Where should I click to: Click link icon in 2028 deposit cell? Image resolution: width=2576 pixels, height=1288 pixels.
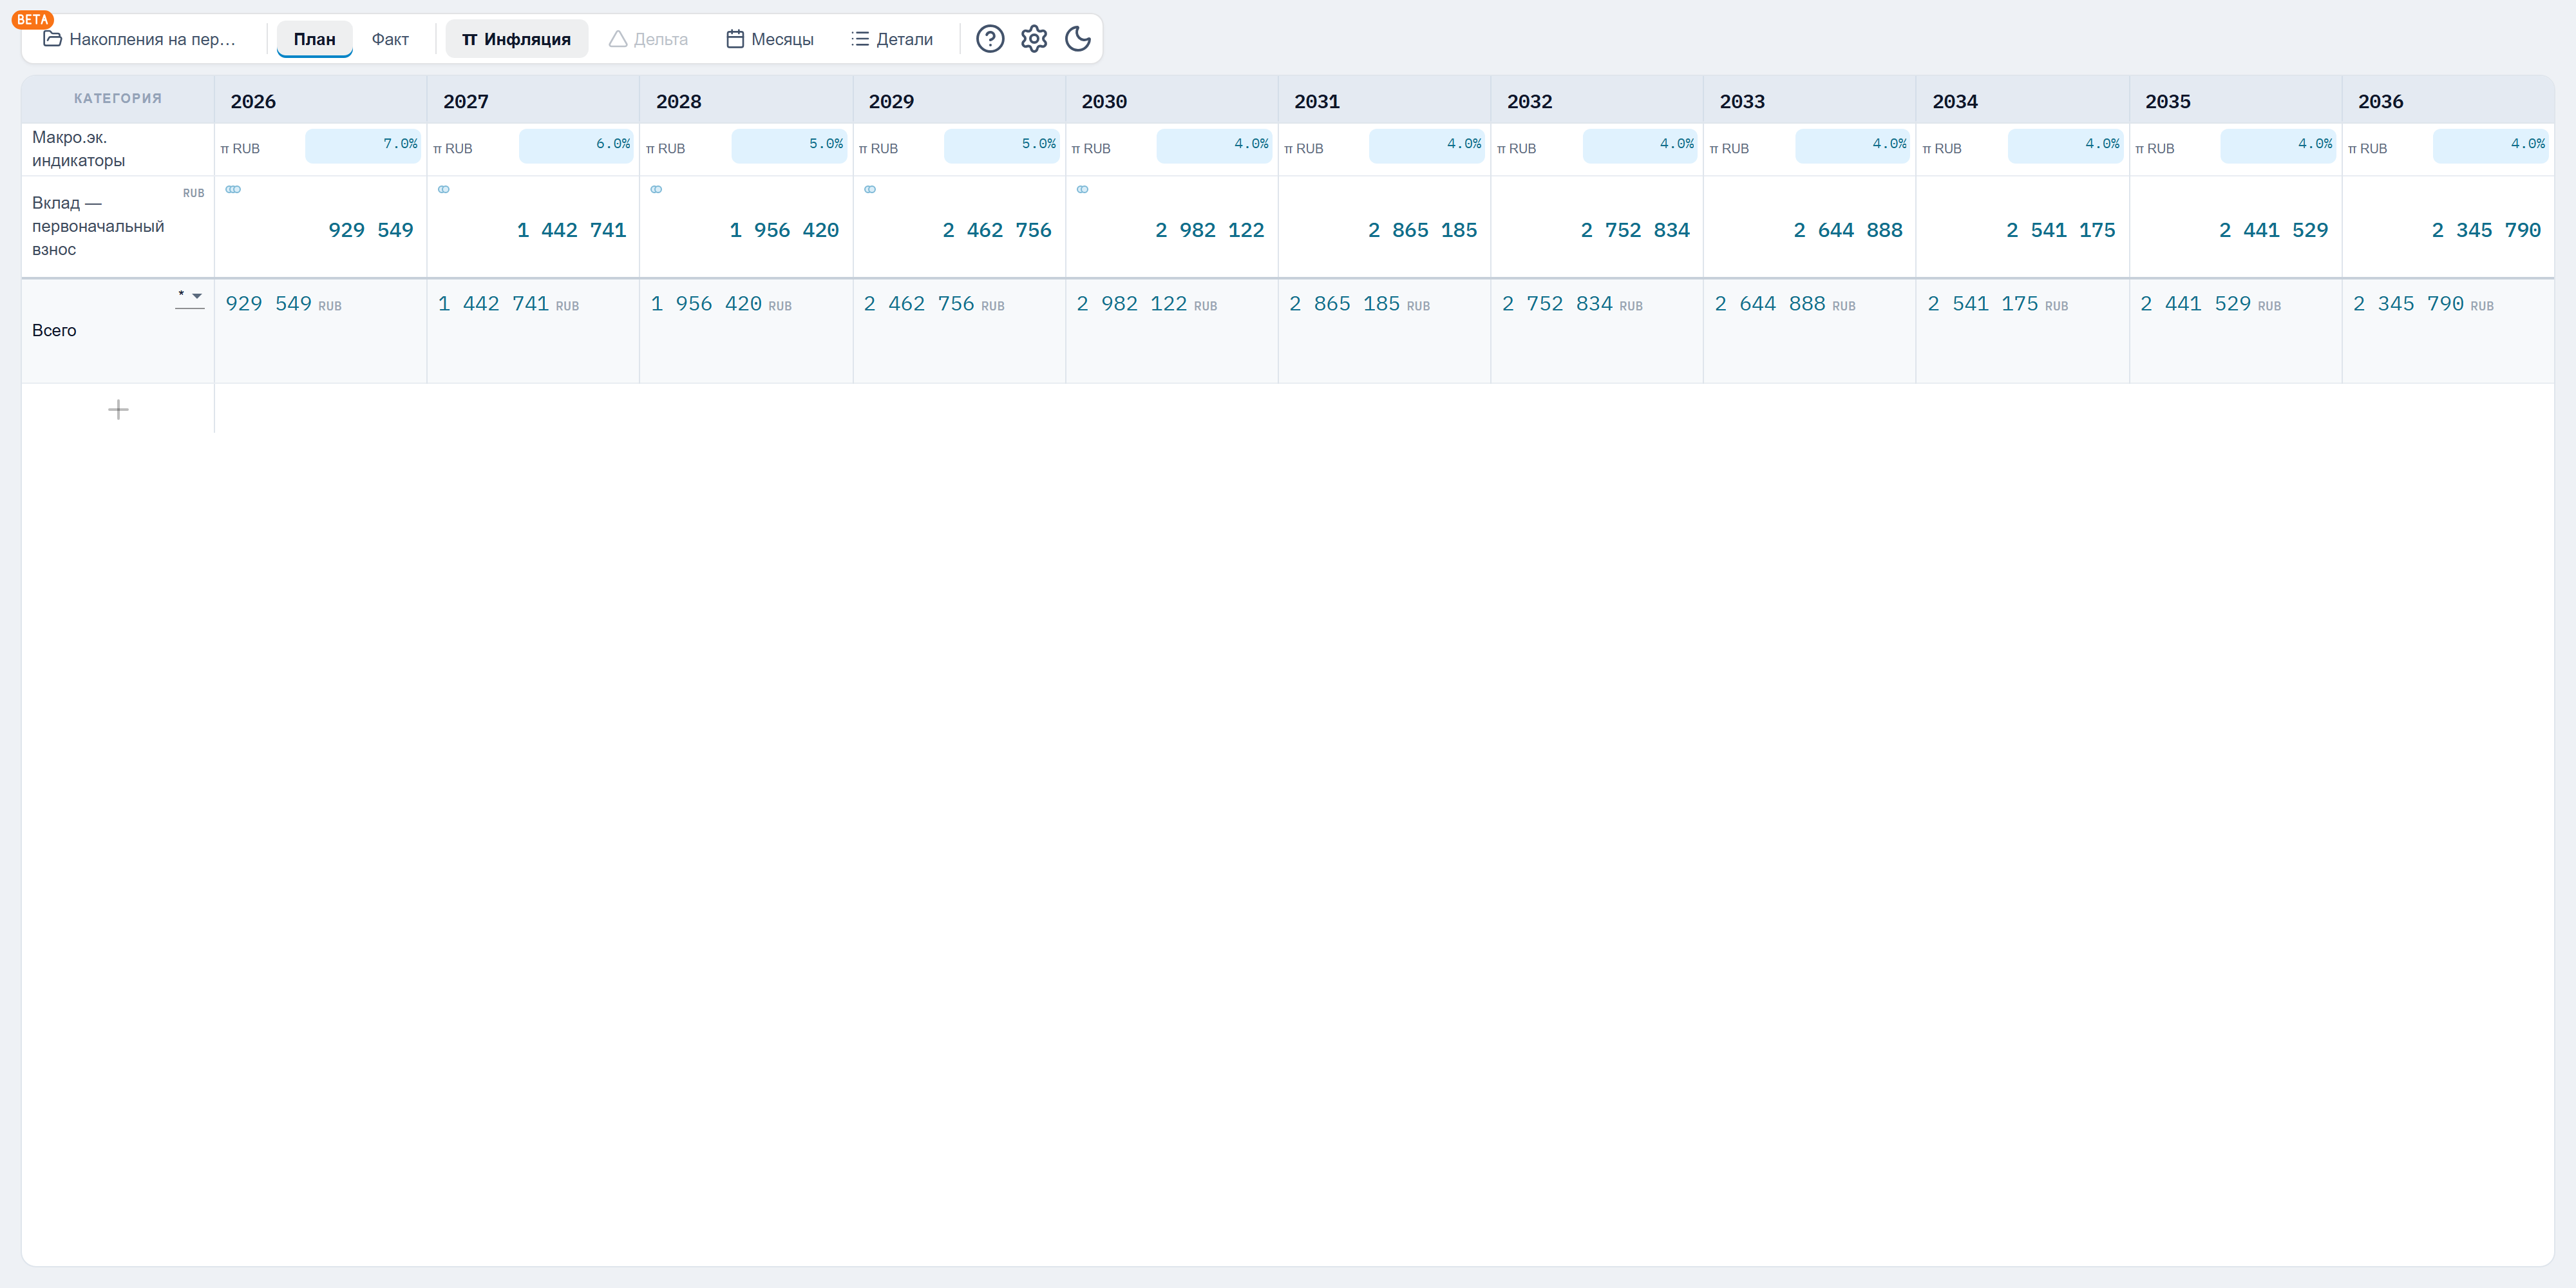click(656, 189)
